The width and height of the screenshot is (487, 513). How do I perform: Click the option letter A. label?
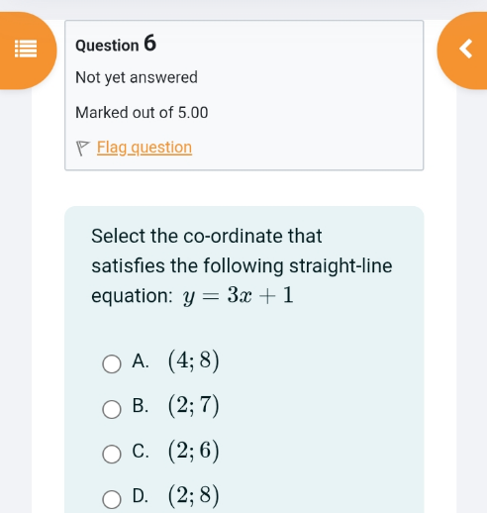[x=141, y=360]
